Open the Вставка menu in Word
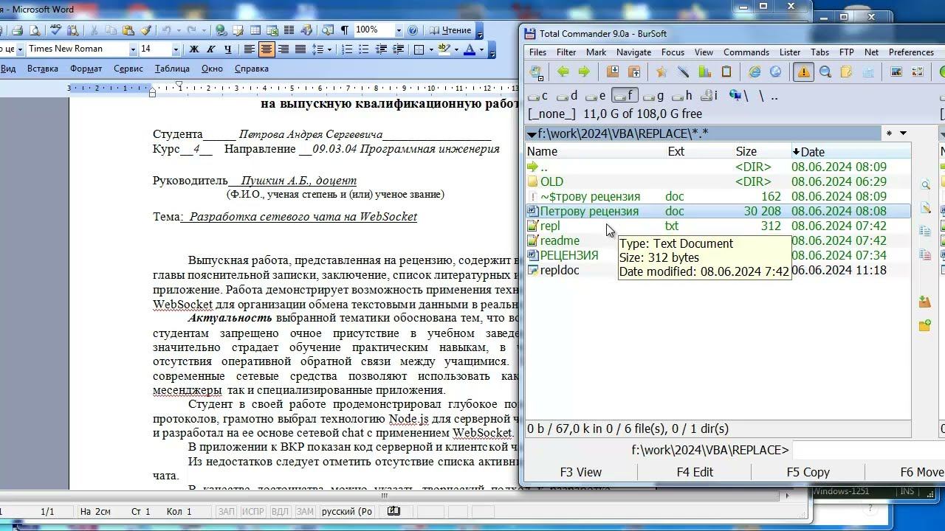 coord(43,69)
